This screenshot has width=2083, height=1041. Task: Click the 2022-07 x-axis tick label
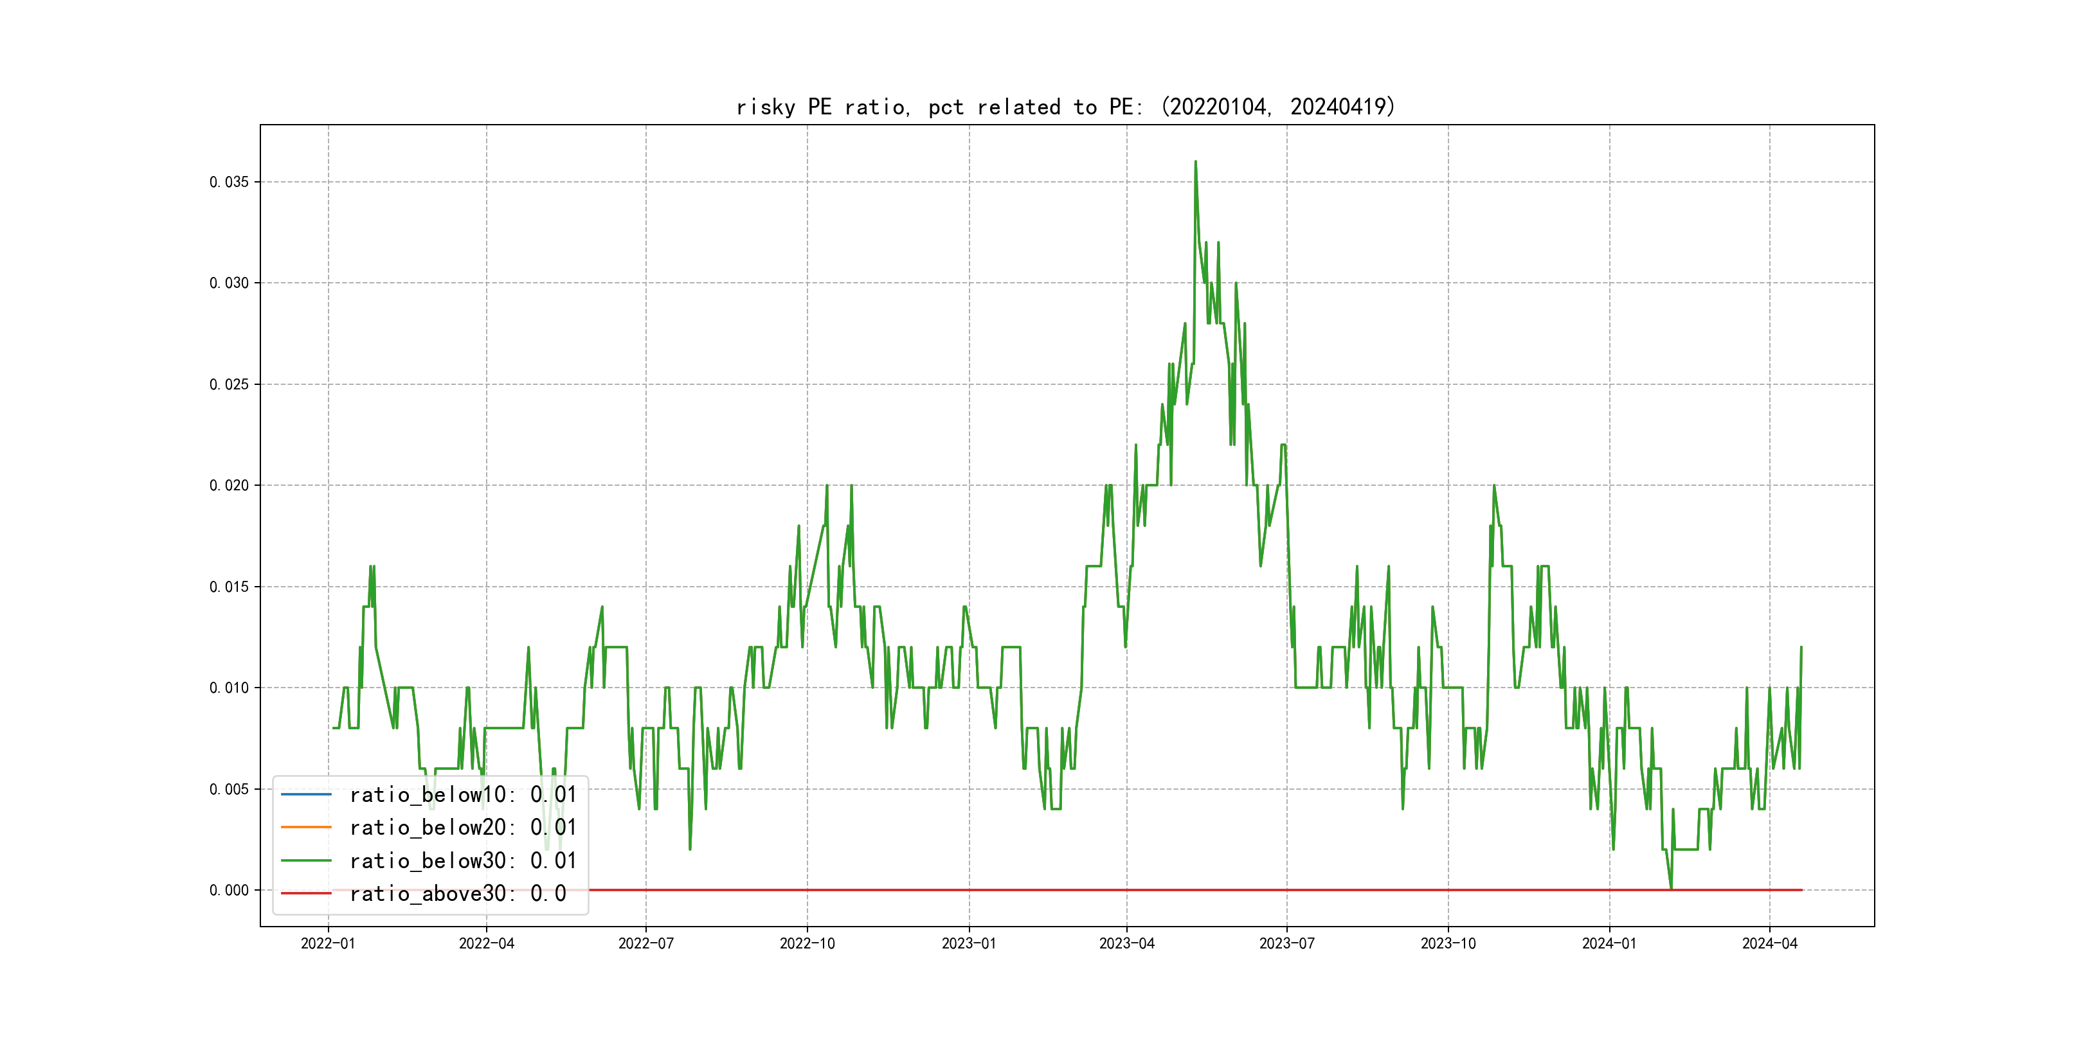point(645,944)
